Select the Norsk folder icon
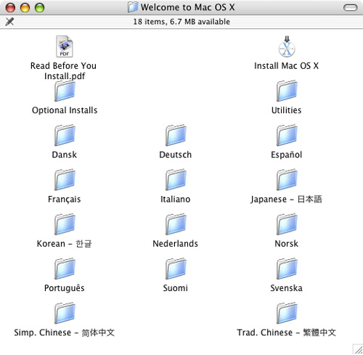This screenshot has width=363, height=355. (287, 224)
